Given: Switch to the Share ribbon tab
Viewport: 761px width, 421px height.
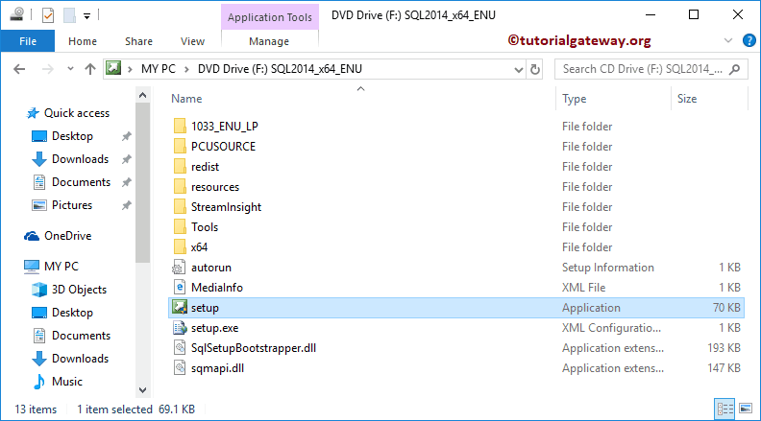Looking at the screenshot, I should (138, 41).
